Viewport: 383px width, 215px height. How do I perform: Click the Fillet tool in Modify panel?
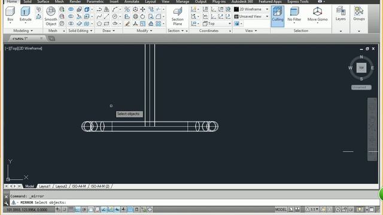[158, 17]
